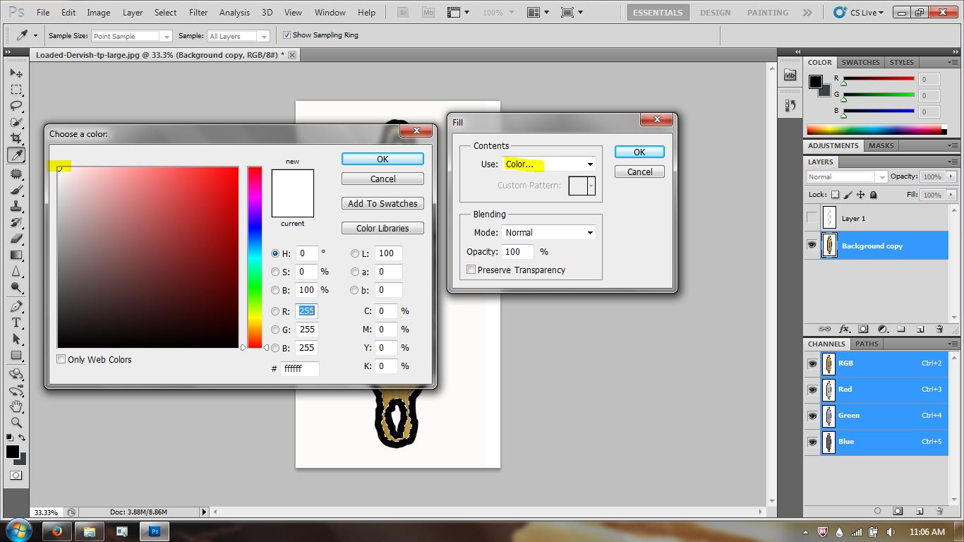This screenshot has height=542, width=964.
Task: Select the Lasso tool
Action: (16, 106)
